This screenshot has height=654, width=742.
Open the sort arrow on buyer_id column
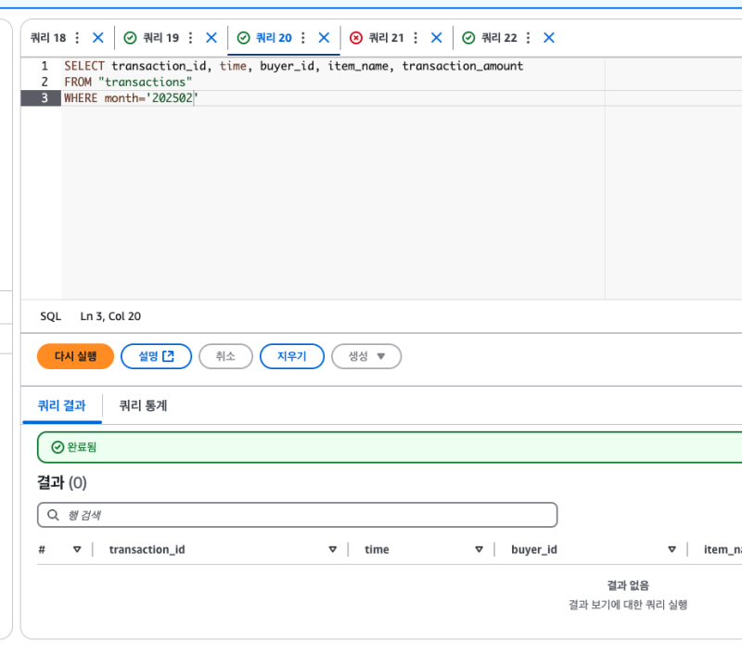[x=672, y=550]
